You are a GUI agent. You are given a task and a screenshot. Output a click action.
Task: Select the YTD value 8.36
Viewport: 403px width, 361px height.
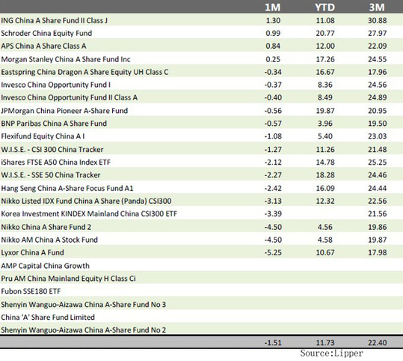pyautogui.click(x=325, y=85)
